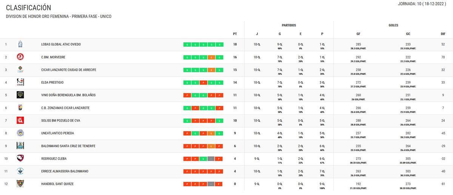
Task: Click the C.BM. Morvedre red team logo
Action: 20,57
